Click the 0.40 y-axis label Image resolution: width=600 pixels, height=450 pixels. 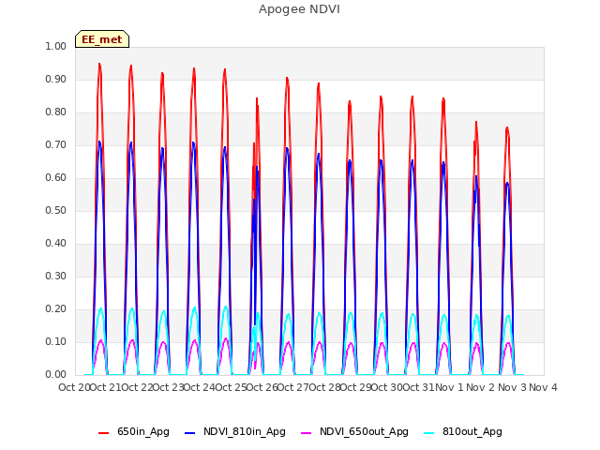(56, 244)
